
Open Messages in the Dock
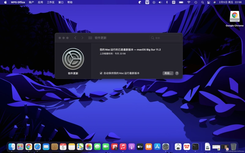click(x=97, y=147)
